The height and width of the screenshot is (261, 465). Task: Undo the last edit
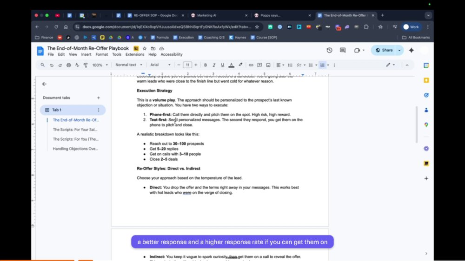[x=51, y=65]
